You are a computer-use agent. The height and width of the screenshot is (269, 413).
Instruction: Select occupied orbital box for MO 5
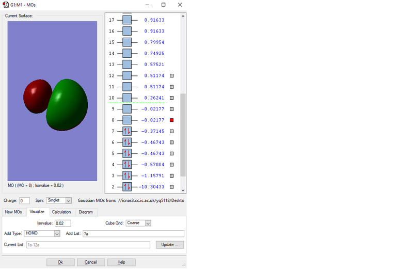click(127, 153)
